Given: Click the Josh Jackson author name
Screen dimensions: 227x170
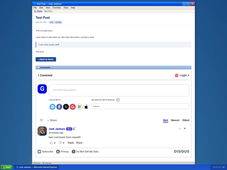Looking at the screenshot, I should pyautogui.click(x=57, y=129).
